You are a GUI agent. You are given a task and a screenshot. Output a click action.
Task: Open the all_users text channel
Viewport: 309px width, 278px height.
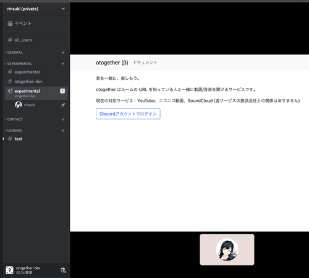point(36,40)
